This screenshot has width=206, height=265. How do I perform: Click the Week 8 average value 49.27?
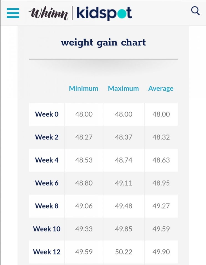click(161, 206)
